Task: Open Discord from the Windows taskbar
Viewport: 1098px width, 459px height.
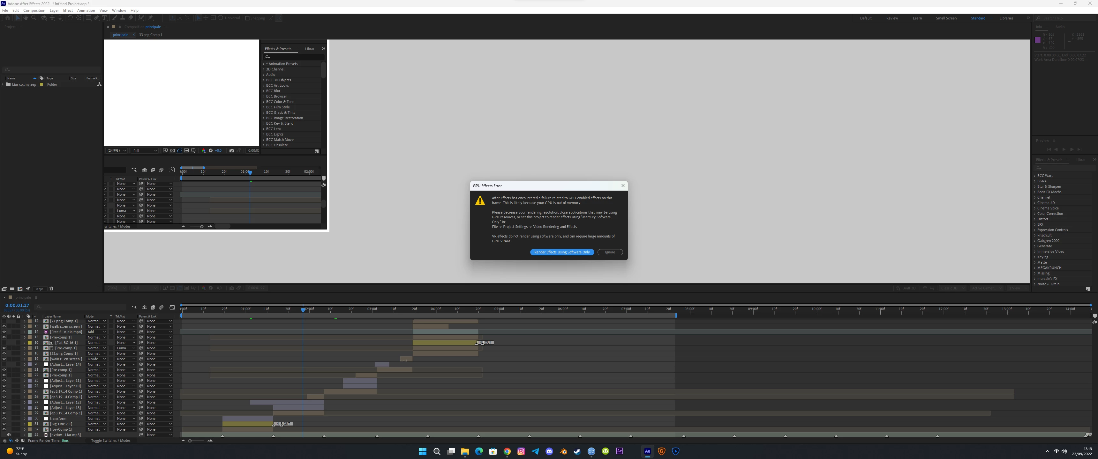Action: tap(549, 451)
